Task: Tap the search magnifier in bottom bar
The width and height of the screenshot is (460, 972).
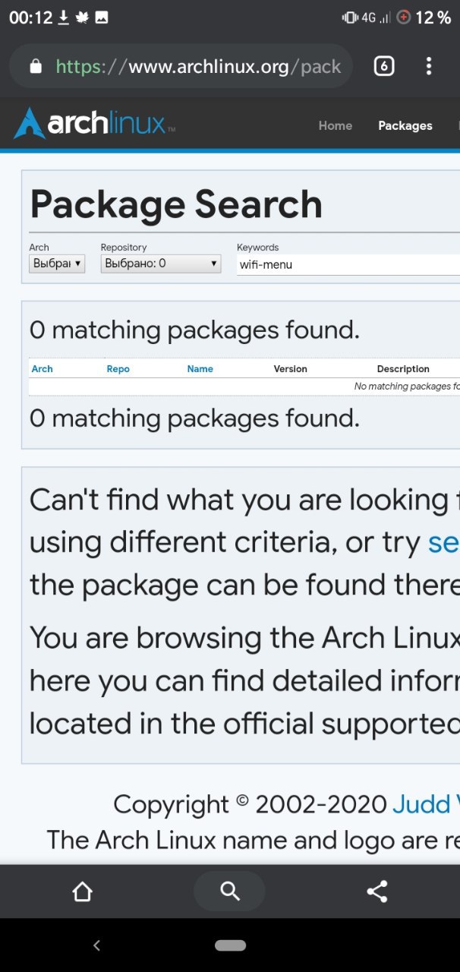Action: pos(229,892)
